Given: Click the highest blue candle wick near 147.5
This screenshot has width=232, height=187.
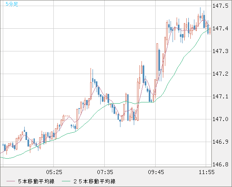Looking at the screenshot, I should [200, 14].
